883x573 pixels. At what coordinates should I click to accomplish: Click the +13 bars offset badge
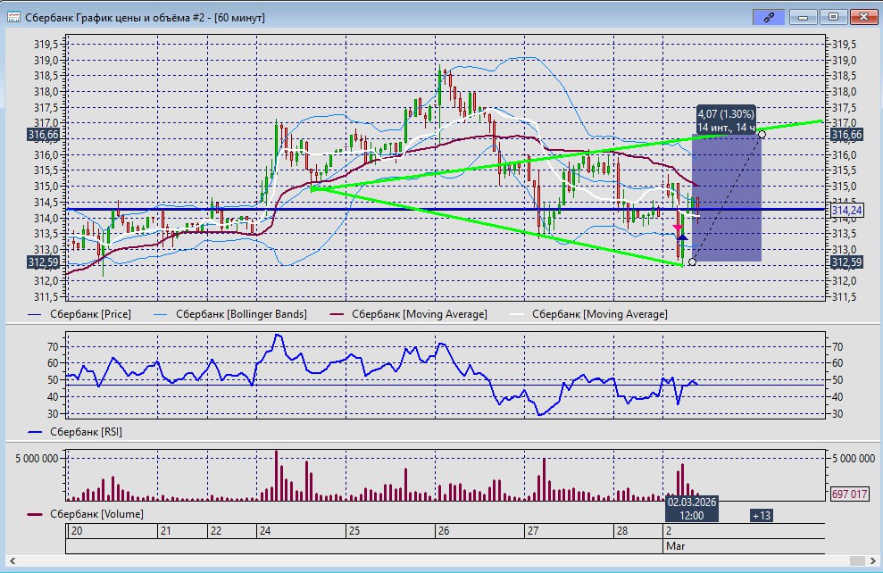(762, 515)
